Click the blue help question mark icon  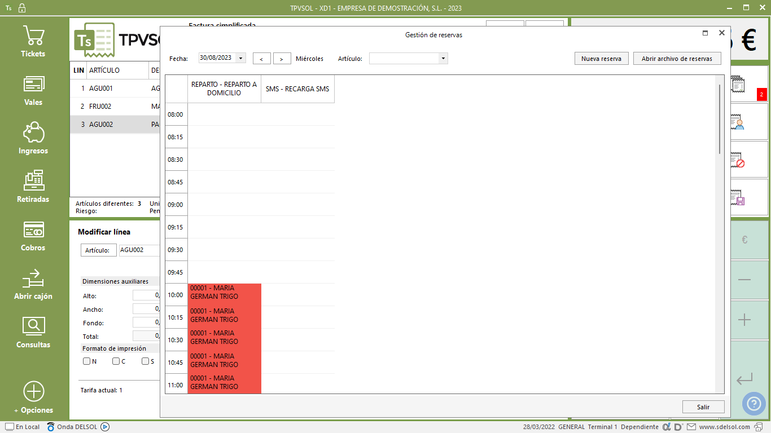(x=754, y=404)
